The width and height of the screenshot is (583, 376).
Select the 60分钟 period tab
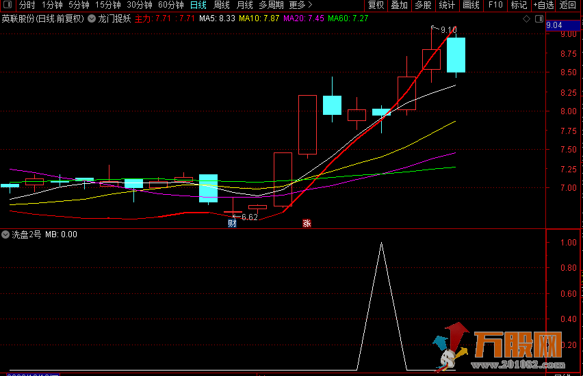click(x=171, y=5)
